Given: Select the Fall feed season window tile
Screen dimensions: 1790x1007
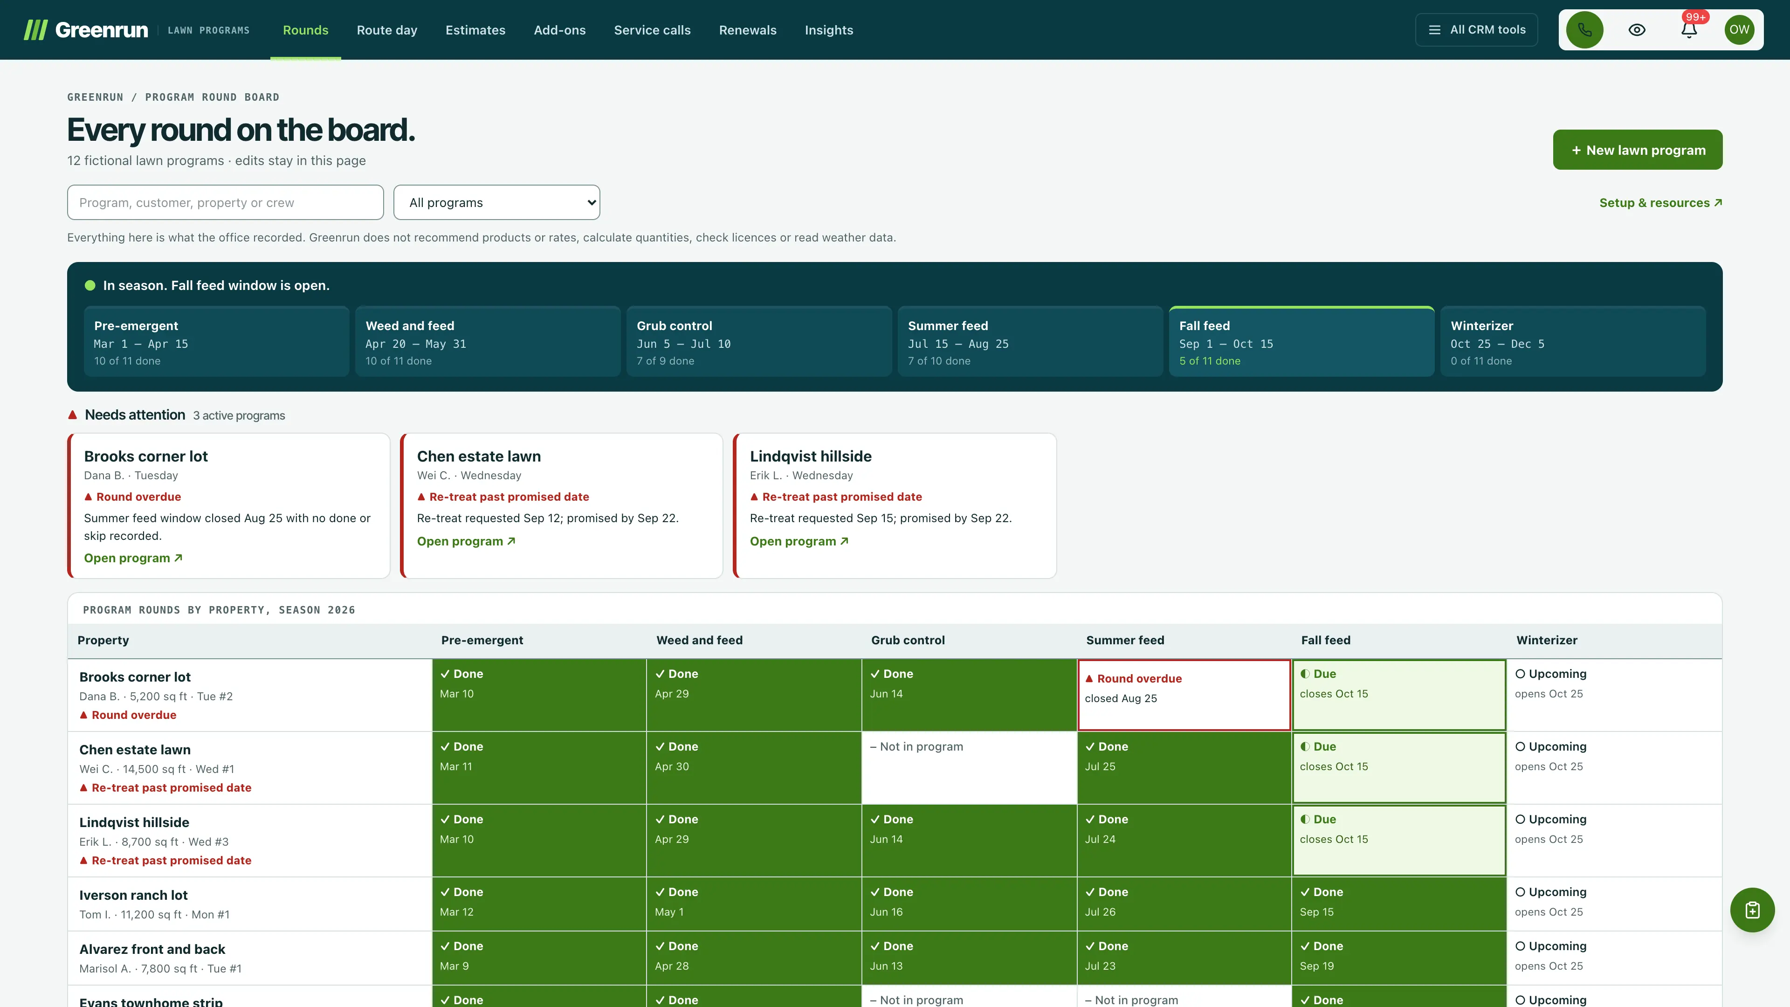Looking at the screenshot, I should pyautogui.click(x=1301, y=342).
